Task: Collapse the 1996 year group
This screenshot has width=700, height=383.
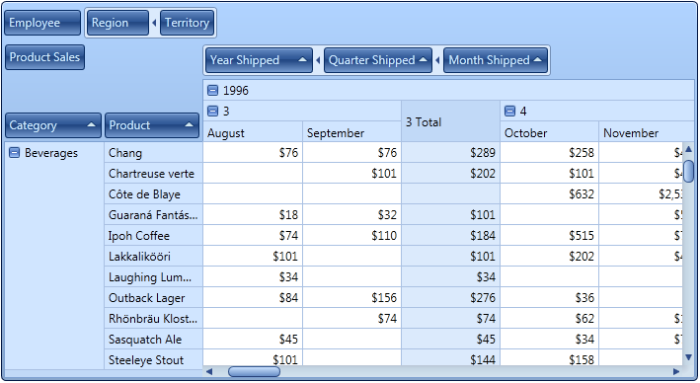Action: (x=213, y=91)
